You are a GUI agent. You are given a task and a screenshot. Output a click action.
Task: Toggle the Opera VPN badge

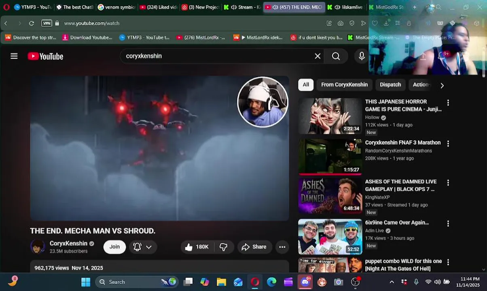[x=47, y=23]
